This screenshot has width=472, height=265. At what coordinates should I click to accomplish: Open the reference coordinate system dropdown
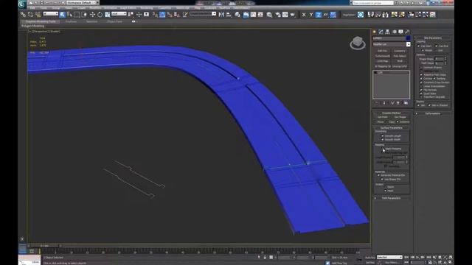click(119, 14)
